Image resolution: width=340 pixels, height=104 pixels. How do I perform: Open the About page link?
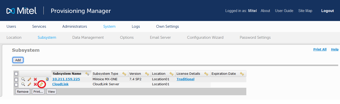(x=265, y=11)
